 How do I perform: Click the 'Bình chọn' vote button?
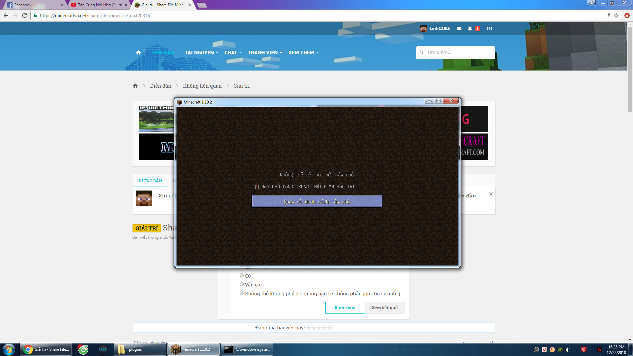345,308
